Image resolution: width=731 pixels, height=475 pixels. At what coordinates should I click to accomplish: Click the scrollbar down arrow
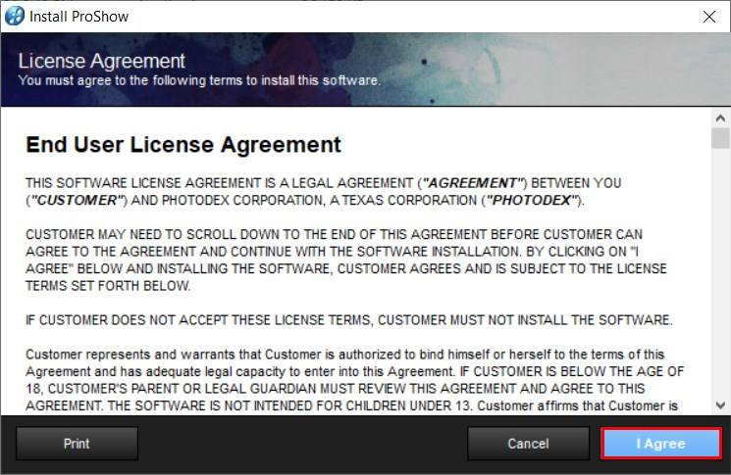(720, 404)
